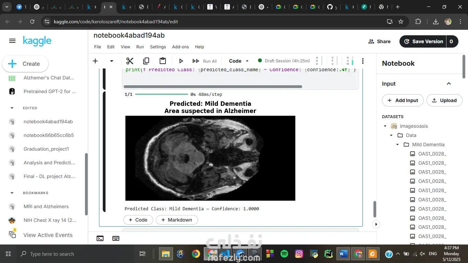Open the add cell dropdown arrow
Viewport: 468px width, 263px height.
click(x=111, y=61)
